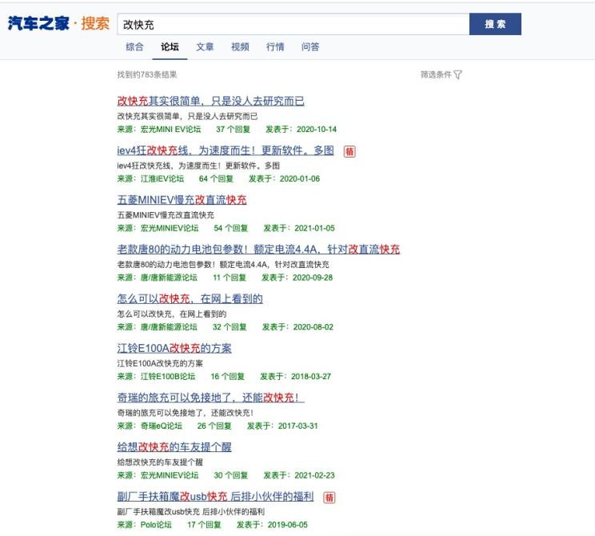The width and height of the screenshot is (595, 536).
Task: Click source 江淮iEV论坛
Action: tap(162, 178)
